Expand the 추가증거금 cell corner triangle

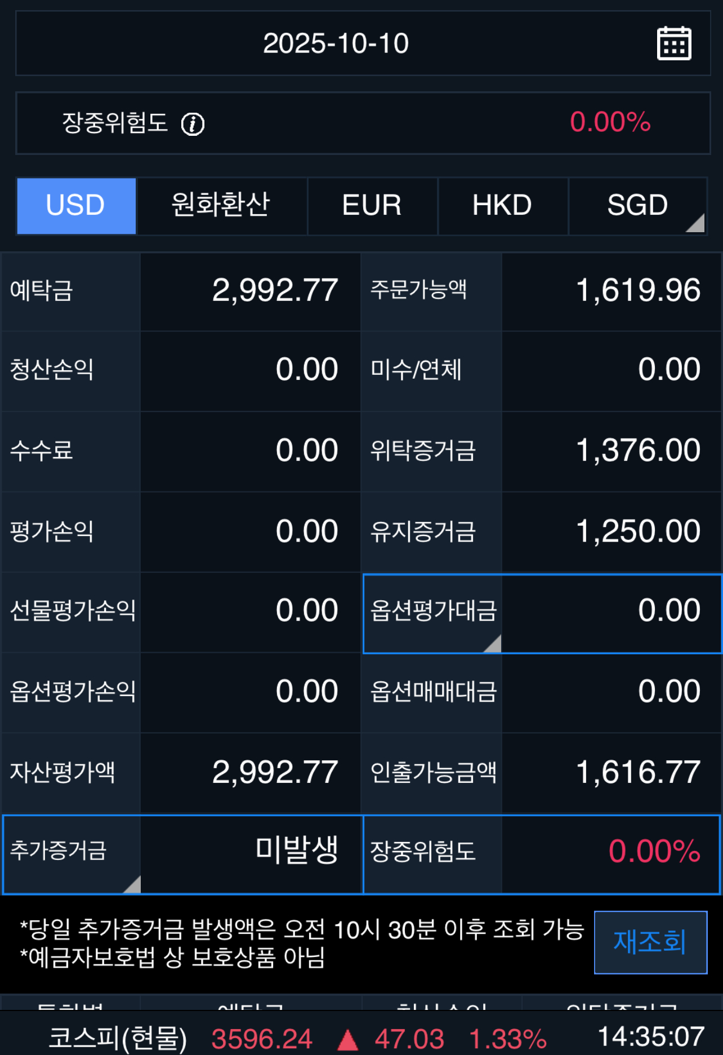(132, 884)
